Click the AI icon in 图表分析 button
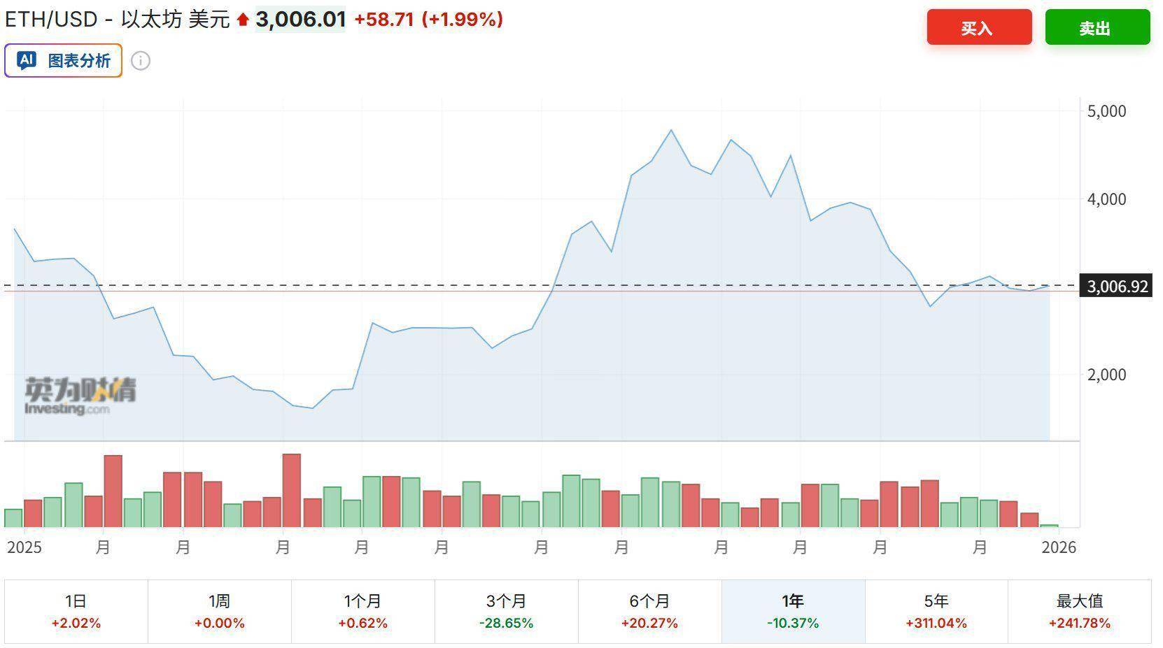1163x648 pixels. coord(27,61)
